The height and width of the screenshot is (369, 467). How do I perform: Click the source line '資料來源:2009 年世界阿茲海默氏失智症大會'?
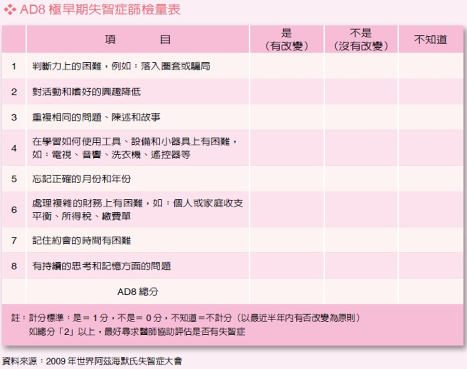(92, 362)
